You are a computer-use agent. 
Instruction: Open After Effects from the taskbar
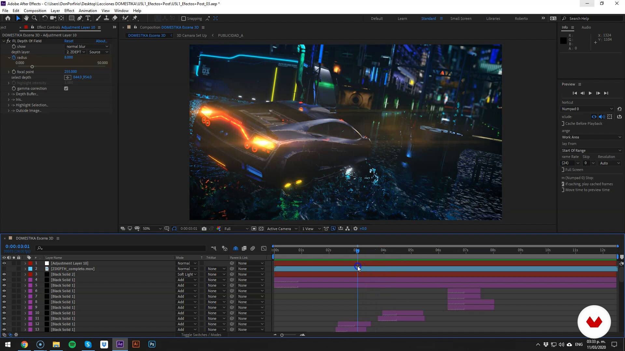click(120, 344)
